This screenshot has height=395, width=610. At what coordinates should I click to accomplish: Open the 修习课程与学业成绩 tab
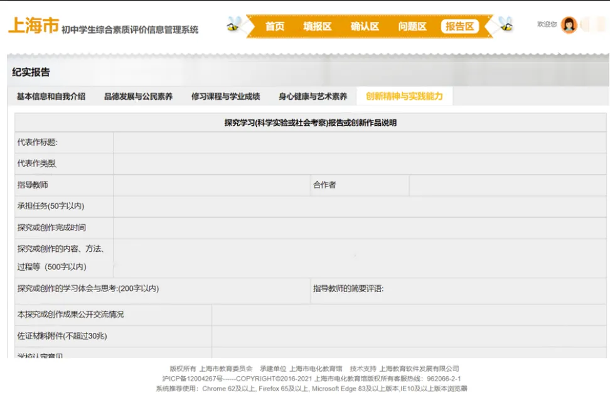(x=225, y=97)
